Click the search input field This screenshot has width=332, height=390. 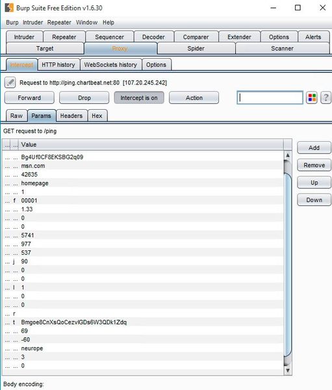[x=270, y=97]
